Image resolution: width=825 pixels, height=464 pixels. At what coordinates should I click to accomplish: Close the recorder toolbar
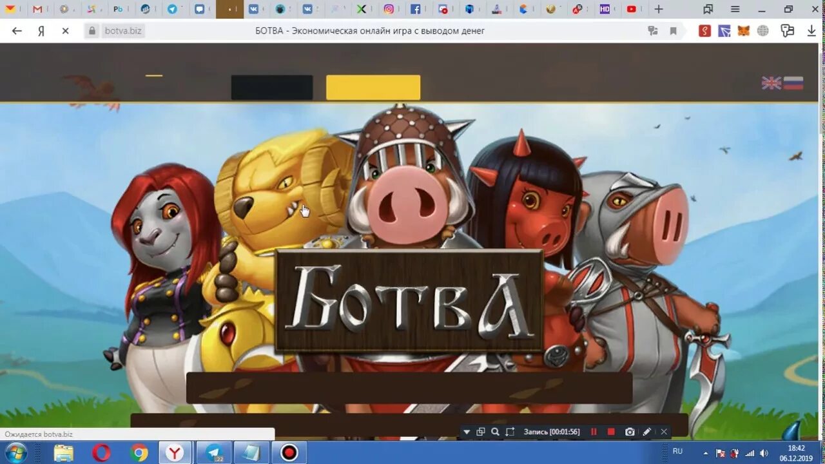(x=664, y=432)
